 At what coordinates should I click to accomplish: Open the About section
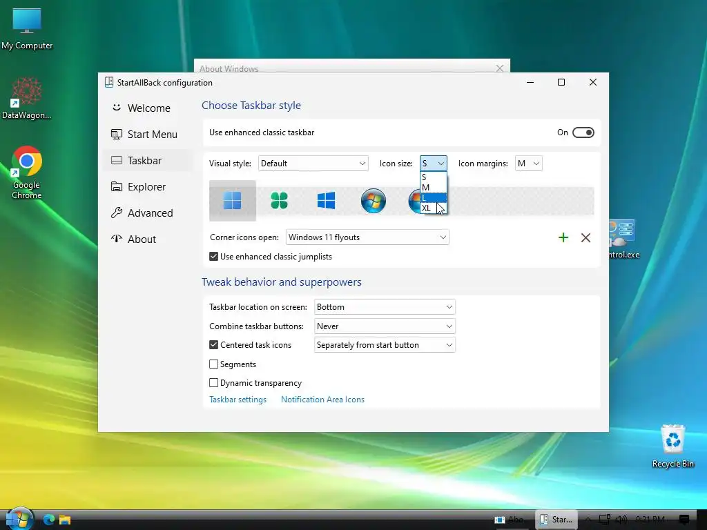(x=148, y=239)
